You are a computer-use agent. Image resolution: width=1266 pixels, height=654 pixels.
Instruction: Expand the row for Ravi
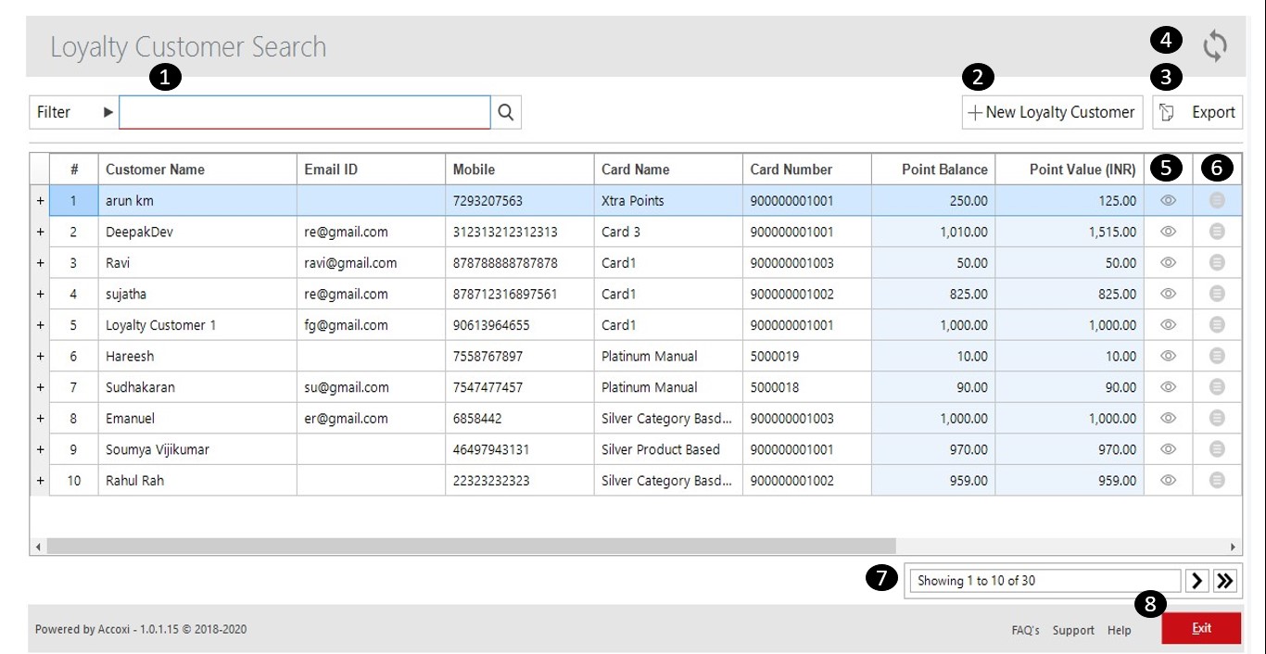coord(40,263)
